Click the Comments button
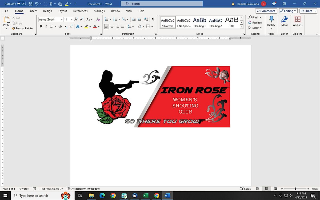 tap(266, 11)
